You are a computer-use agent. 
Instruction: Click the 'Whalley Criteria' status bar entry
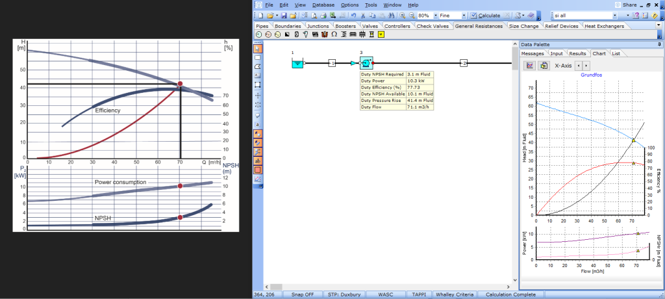456,294
